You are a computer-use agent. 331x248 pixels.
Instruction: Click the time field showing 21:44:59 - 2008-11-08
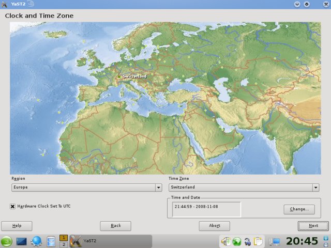[206, 209]
